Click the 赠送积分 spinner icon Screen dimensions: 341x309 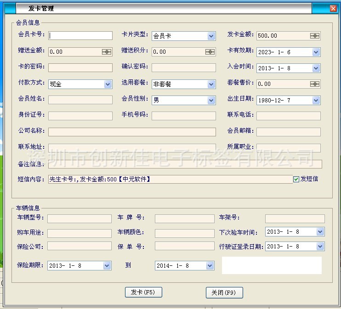tap(210, 52)
